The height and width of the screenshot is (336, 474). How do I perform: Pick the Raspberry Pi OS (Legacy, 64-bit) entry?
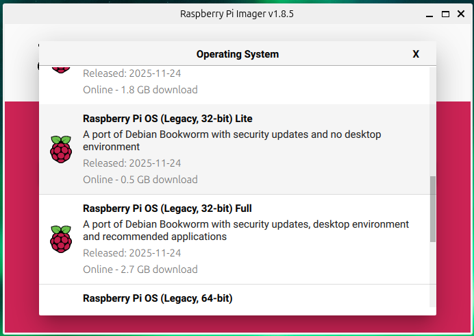(158, 298)
